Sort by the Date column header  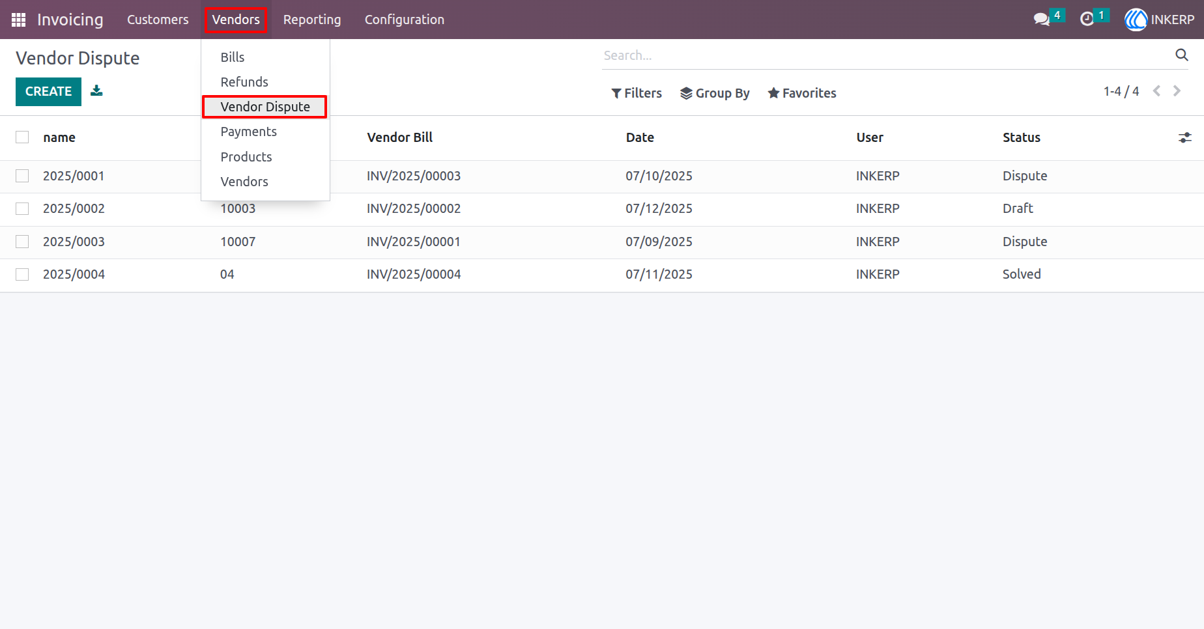[640, 137]
